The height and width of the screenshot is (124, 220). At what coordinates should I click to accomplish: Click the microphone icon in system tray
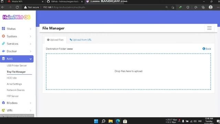point(183,121)
